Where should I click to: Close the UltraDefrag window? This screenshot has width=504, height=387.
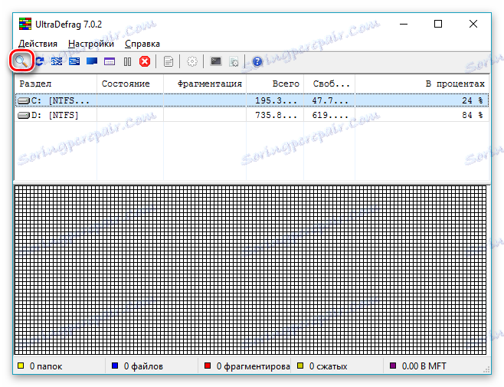473,24
